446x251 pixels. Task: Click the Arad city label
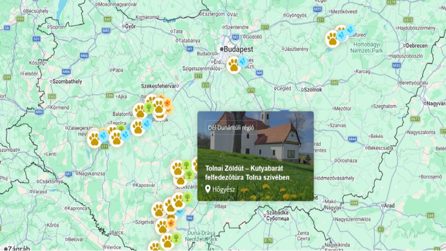(389, 206)
